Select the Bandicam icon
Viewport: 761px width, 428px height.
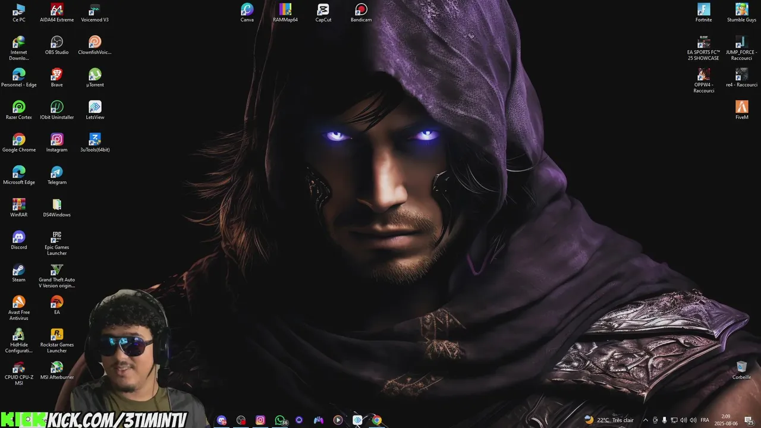coord(361,12)
